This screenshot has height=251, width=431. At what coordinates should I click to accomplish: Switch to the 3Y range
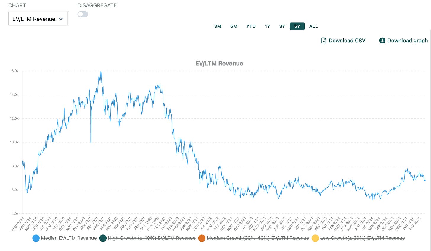click(282, 26)
